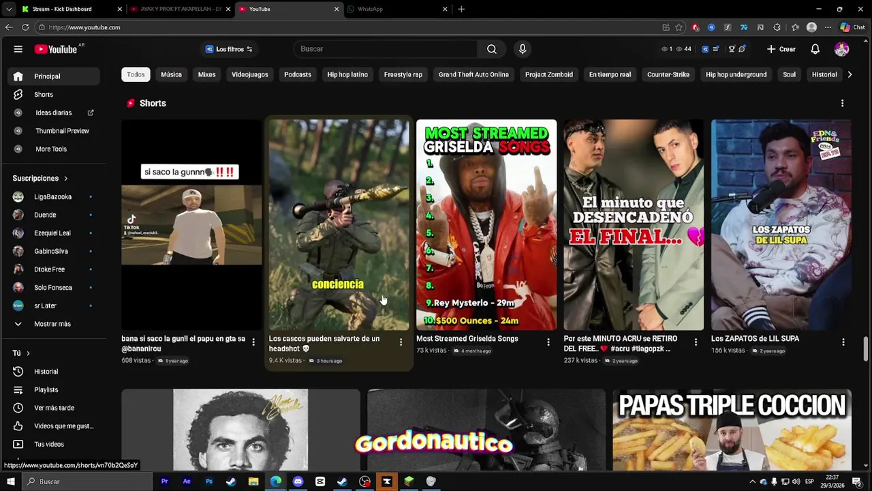Select the Hip hop latino chip
This screenshot has width=872, height=491.
347,74
